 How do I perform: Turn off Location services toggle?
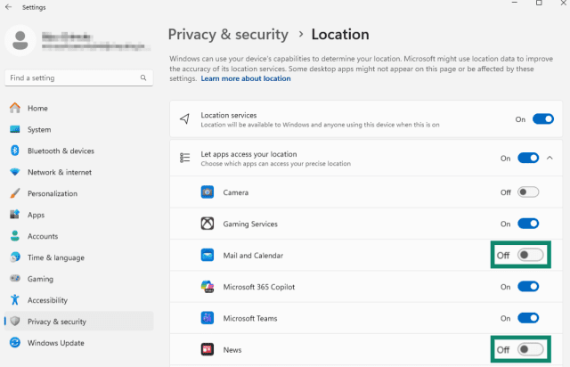543,119
